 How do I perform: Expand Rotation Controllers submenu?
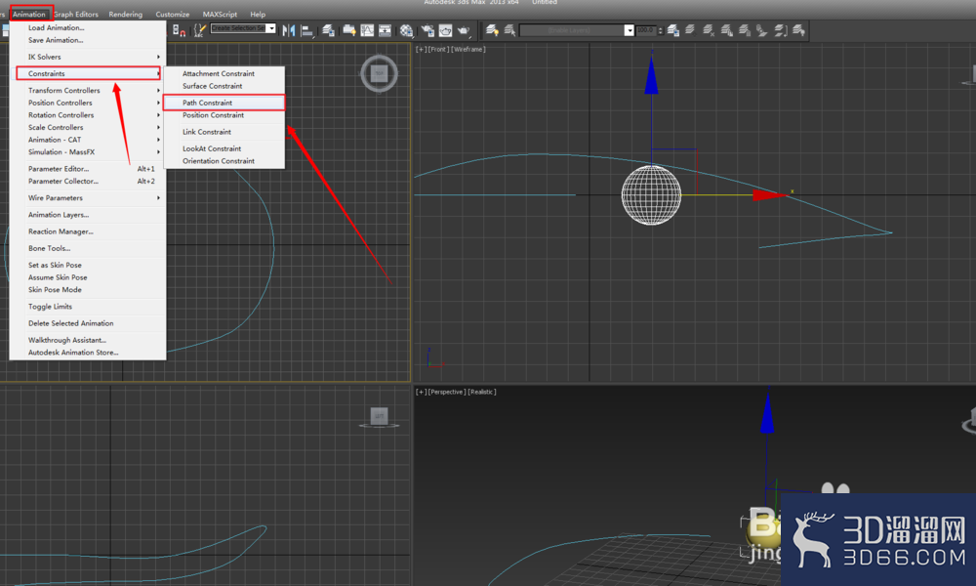88,115
